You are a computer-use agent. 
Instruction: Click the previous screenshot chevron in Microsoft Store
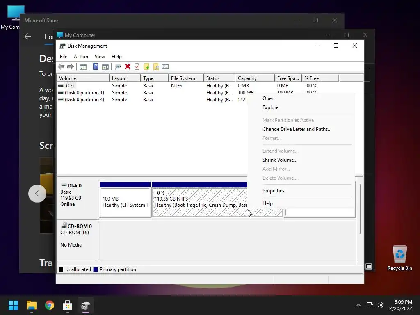click(x=37, y=194)
